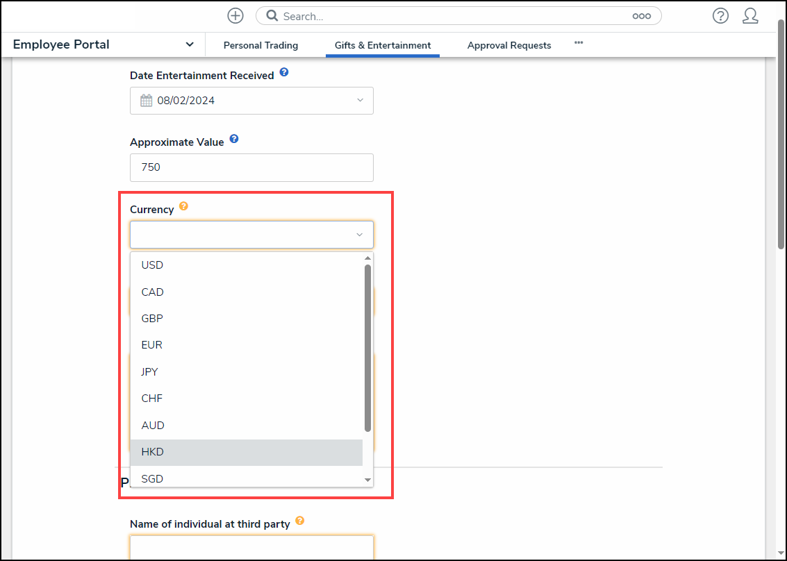Expand the Employee Portal dropdown
Viewport: 787px width, 561px height.
(x=190, y=44)
